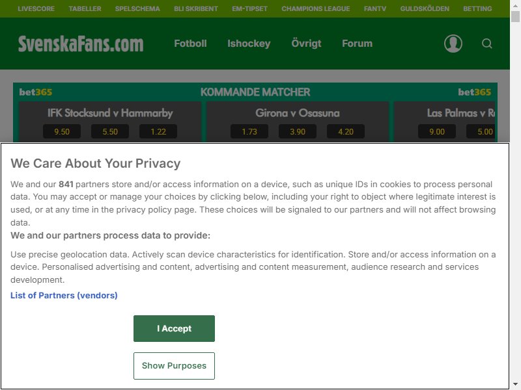The image size is (521, 390).
Task: Open the user account profile icon
Action: [453, 44]
